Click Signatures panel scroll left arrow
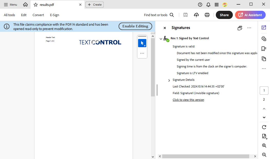The image size is (270, 159). [160, 156]
